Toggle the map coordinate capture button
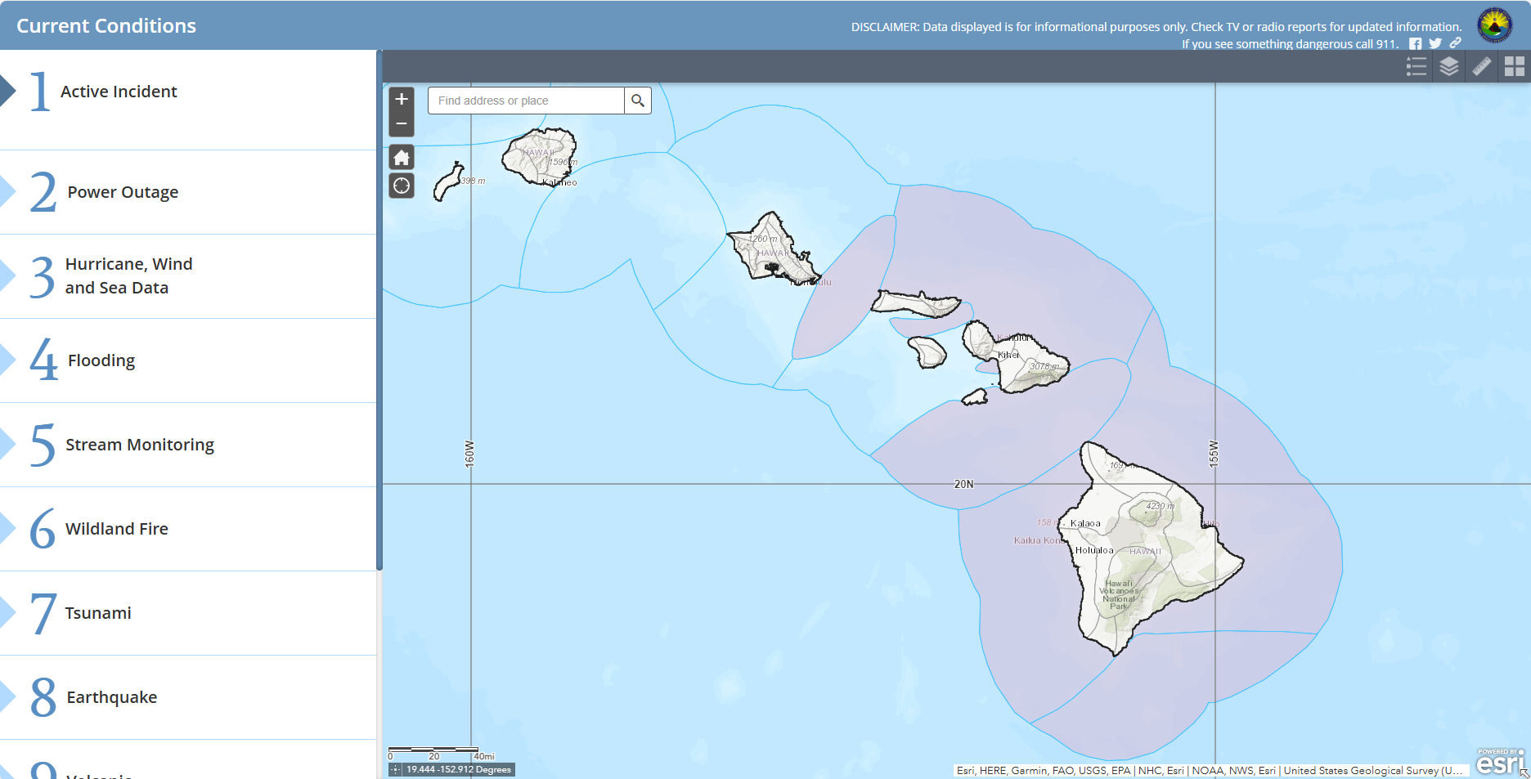 tap(396, 769)
